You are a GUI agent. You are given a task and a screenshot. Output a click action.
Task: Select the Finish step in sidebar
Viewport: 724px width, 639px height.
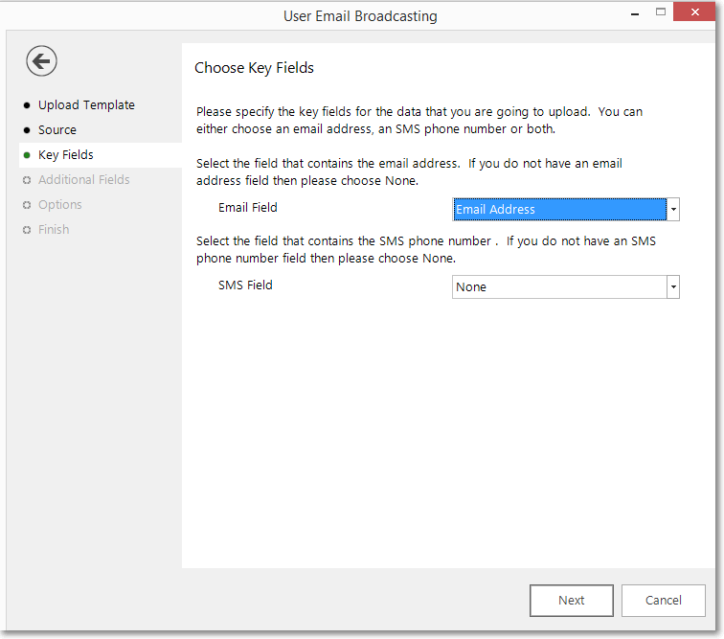pyautogui.click(x=54, y=230)
